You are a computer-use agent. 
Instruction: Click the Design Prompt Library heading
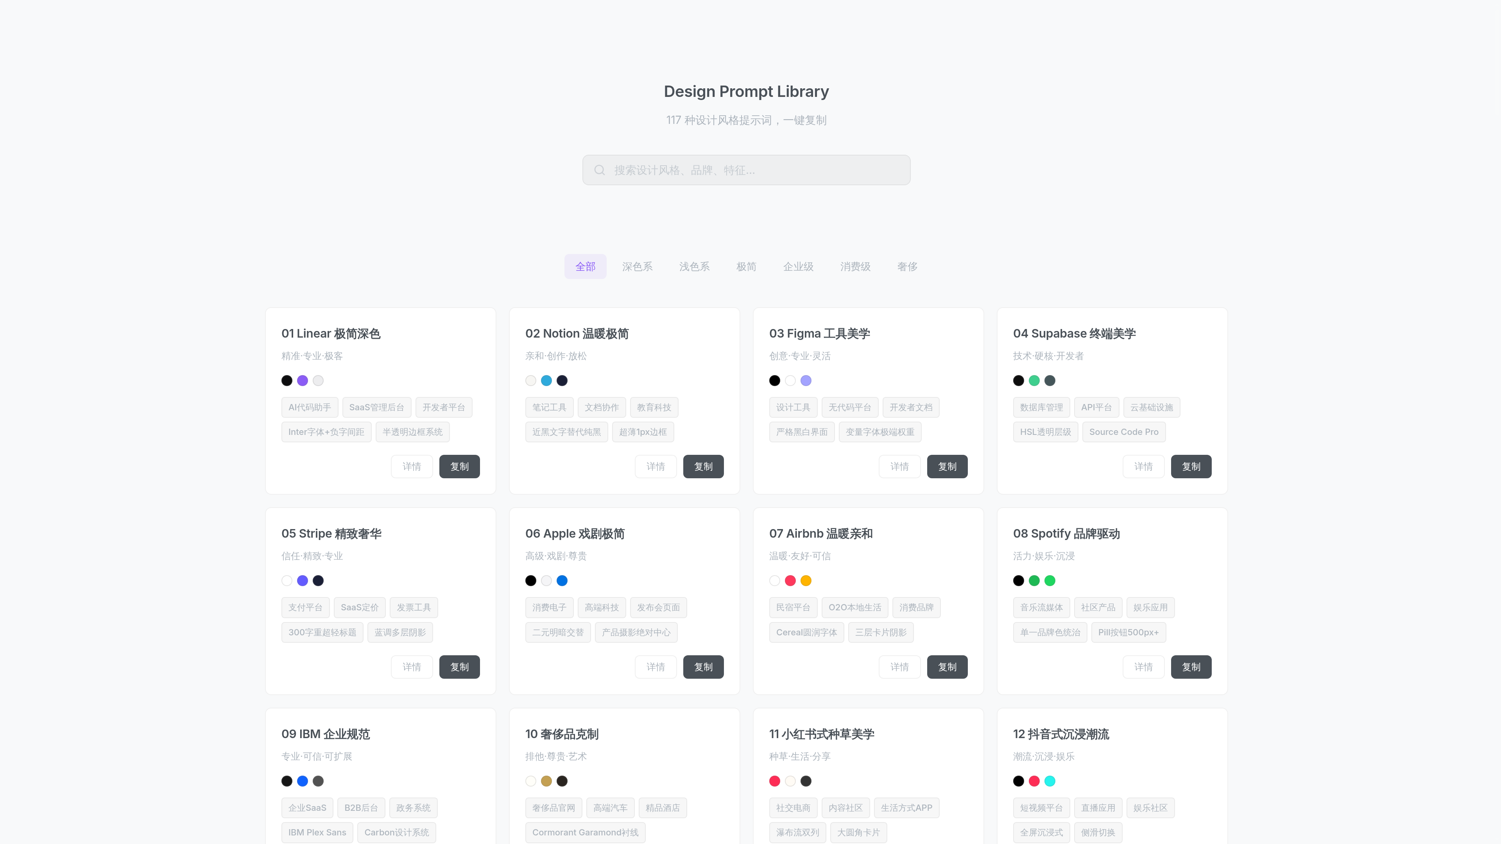[747, 91]
